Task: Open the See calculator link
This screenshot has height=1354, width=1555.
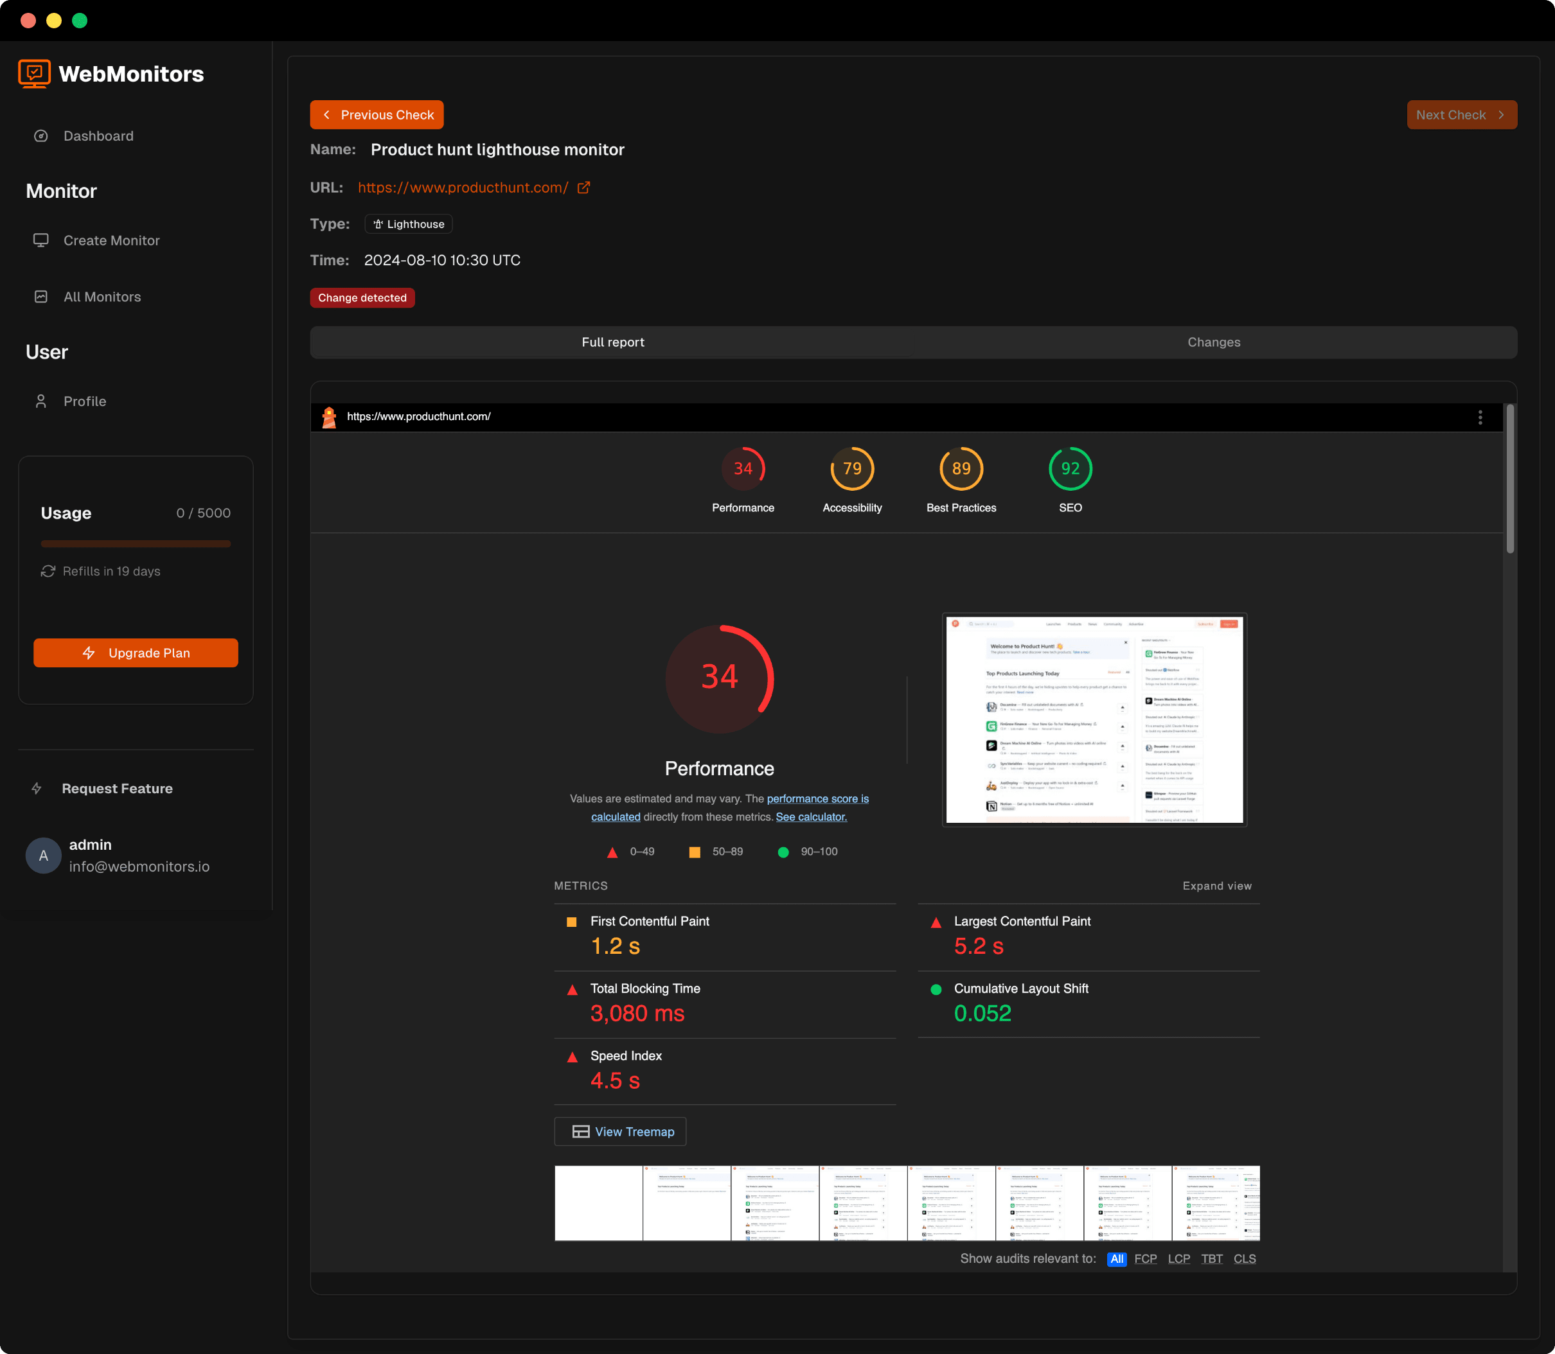Action: pos(810,817)
